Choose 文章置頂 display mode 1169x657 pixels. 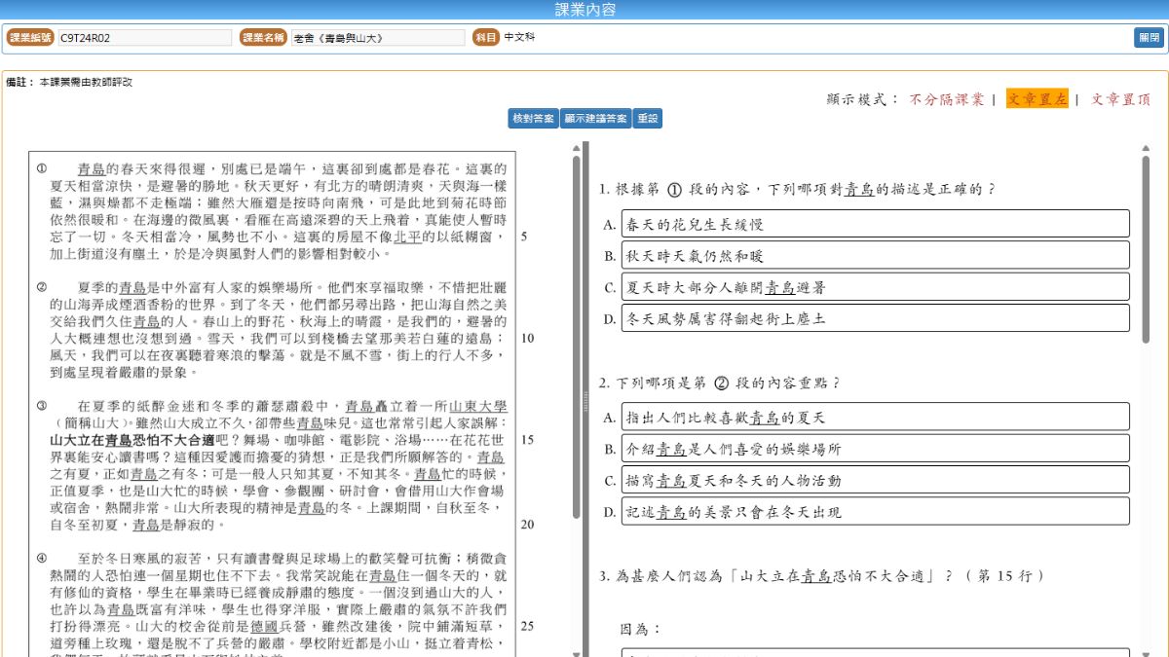(x=1120, y=99)
